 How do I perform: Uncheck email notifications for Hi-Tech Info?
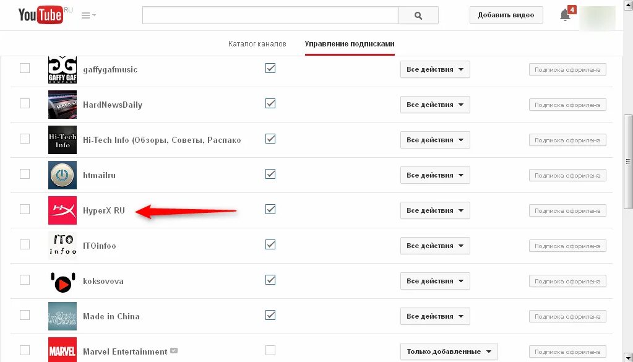[x=270, y=139]
